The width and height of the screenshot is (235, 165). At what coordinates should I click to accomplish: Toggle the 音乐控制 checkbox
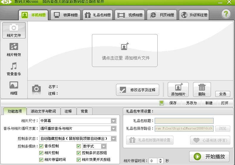coord(41,146)
